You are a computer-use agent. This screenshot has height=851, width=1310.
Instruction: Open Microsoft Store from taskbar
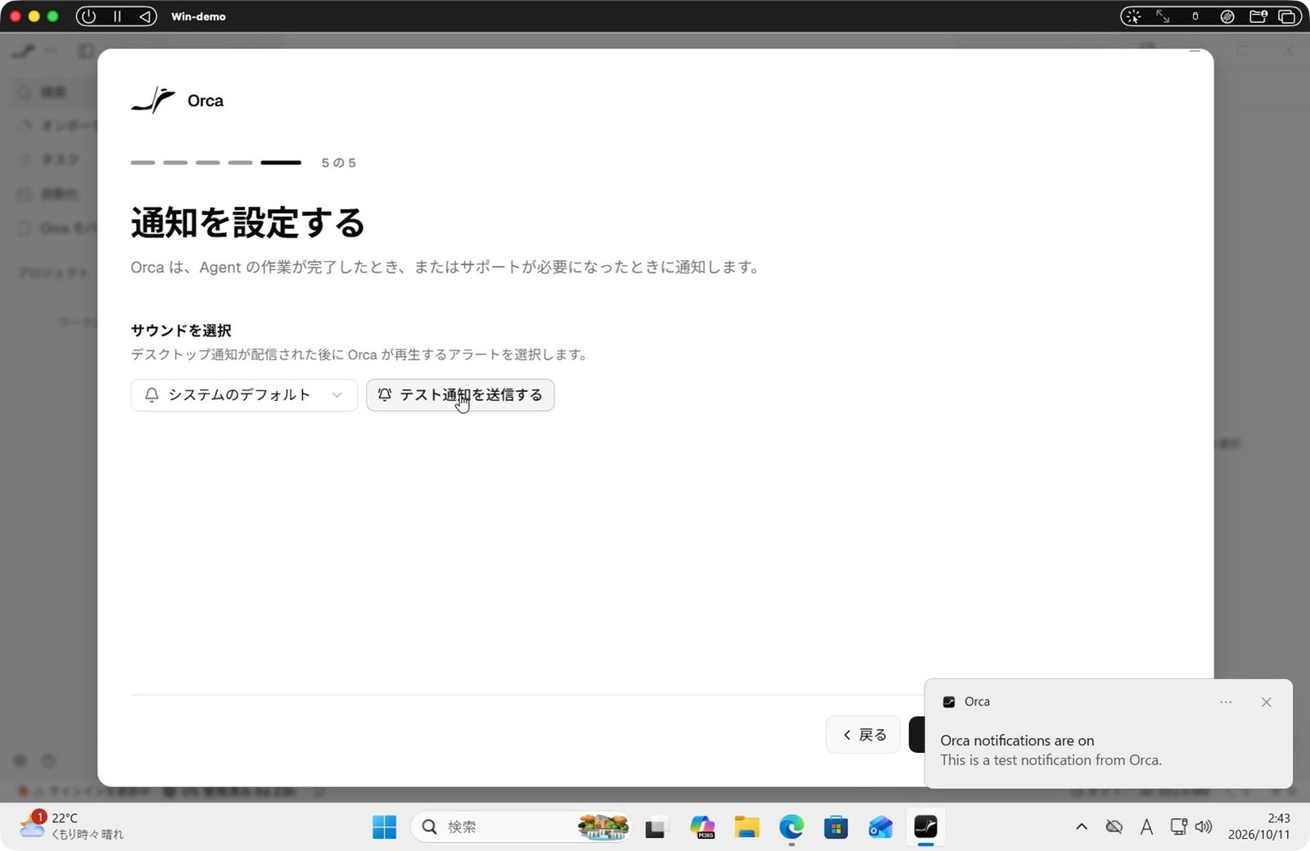click(836, 827)
